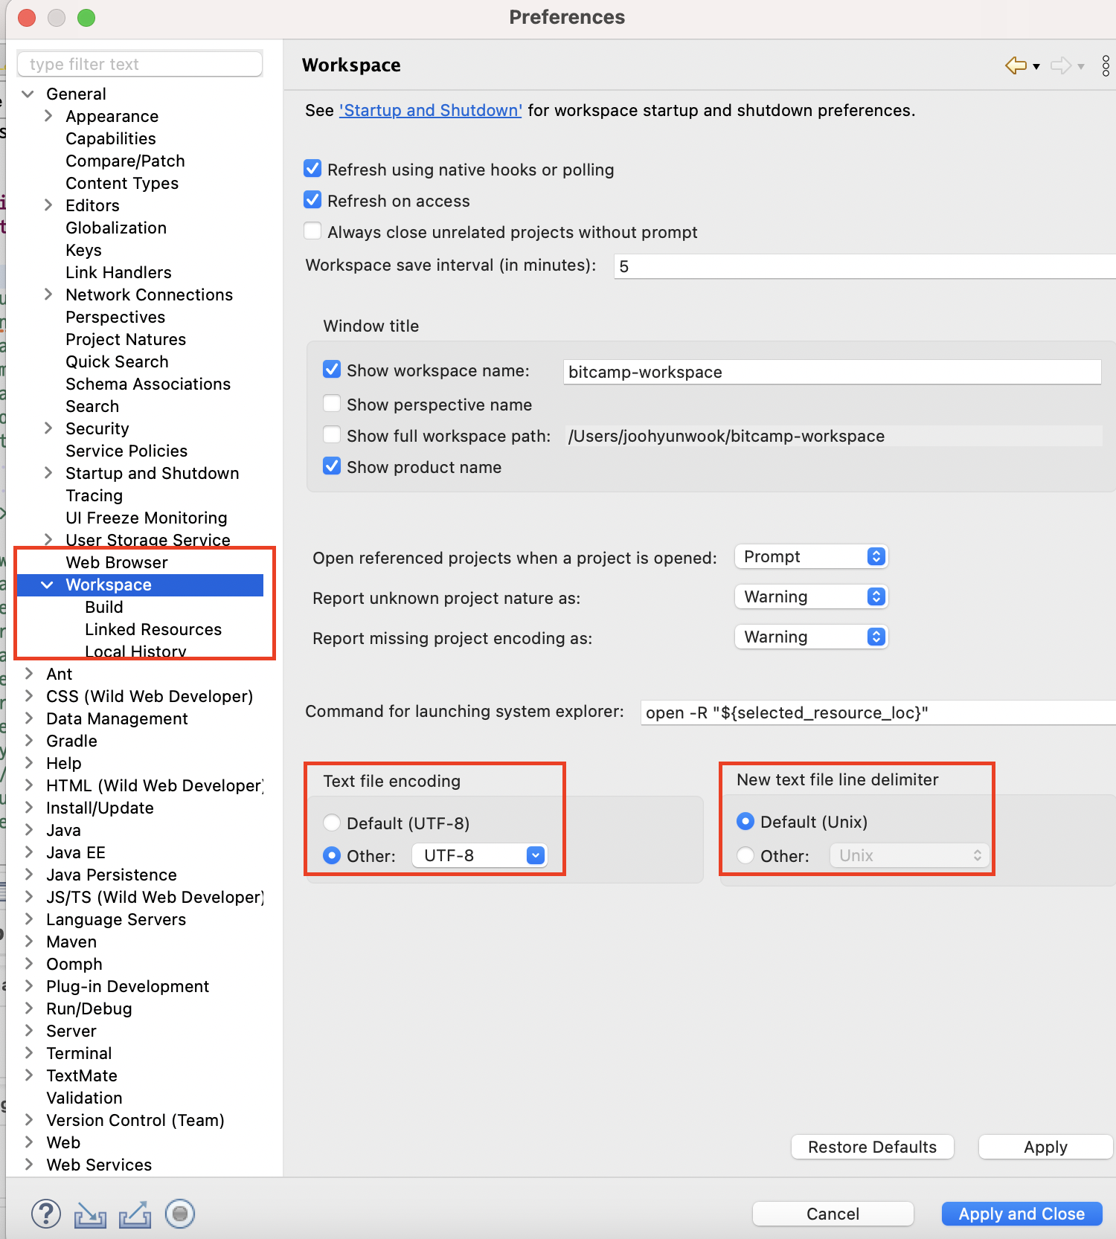This screenshot has width=1116, height=1239.
Task: Open the back history dropdown arrow
Action: click(x=1036, y=66)
